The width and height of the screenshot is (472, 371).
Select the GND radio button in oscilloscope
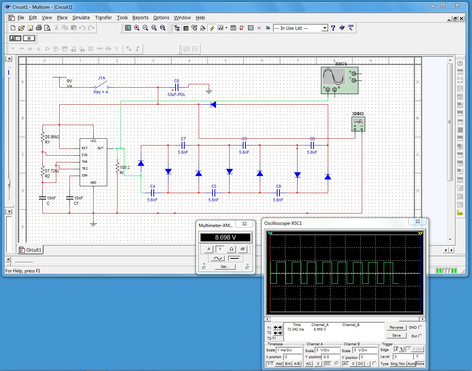[420, 328]
